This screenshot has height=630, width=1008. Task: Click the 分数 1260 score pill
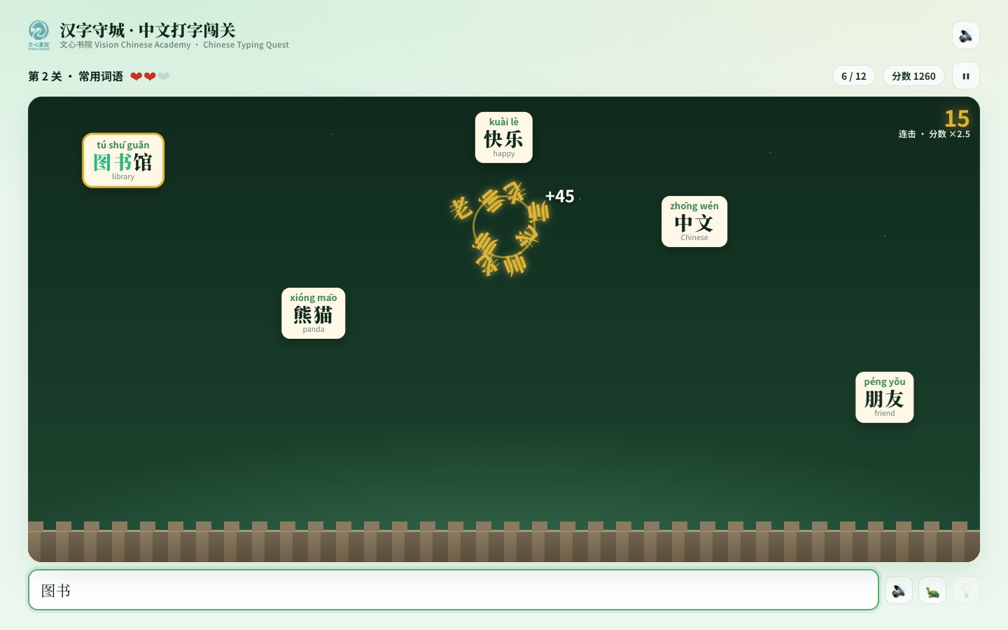913,76
